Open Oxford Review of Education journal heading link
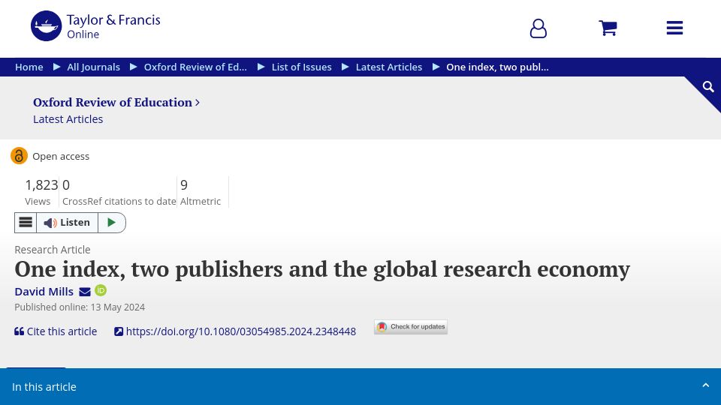This screenshot has height=405, width=721. click(116, 103)
